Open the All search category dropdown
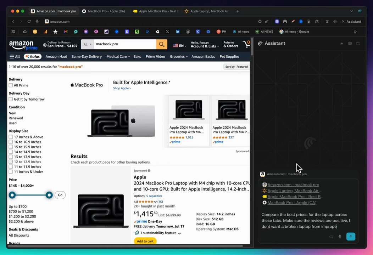This screenshot has width=373, height=255. click(x=87, y=44)
